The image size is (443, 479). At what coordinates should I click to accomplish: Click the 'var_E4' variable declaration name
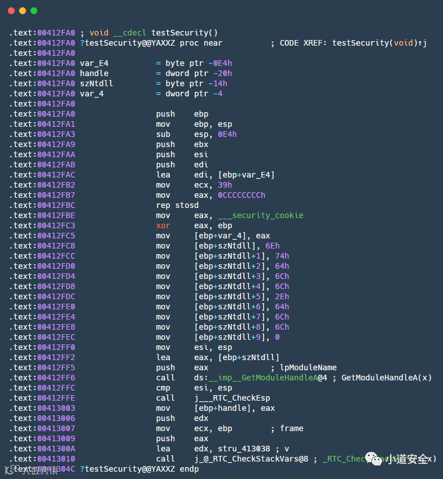(94, 63)
